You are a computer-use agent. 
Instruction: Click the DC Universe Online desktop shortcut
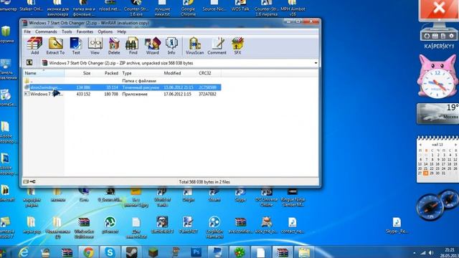pyautogui.click(x=266, y=196)
